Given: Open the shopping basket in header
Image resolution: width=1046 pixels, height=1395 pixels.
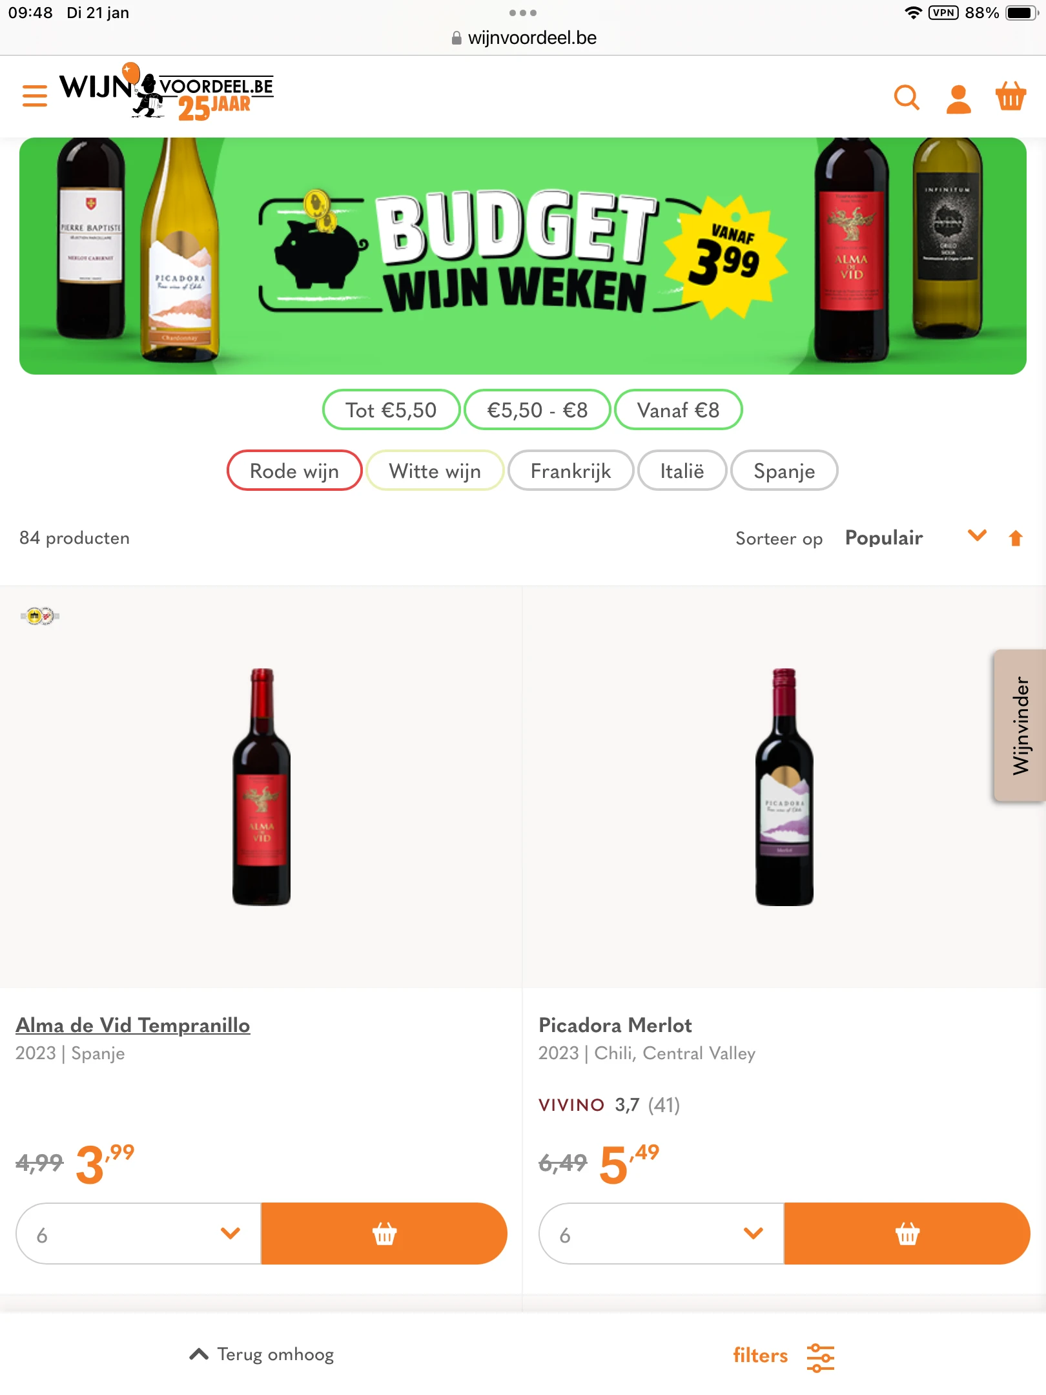Looking at the screenshot, I should pos(1010,97).
